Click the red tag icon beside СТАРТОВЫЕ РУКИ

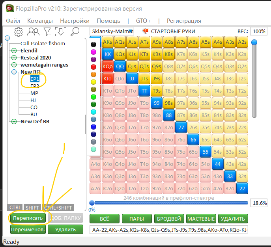pyautogui.click(x=146, y=31)
